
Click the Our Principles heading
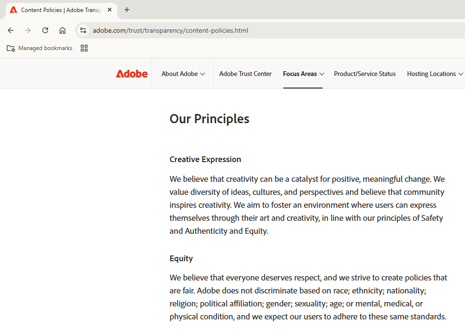pyautogui.click(x=209, y=119)
